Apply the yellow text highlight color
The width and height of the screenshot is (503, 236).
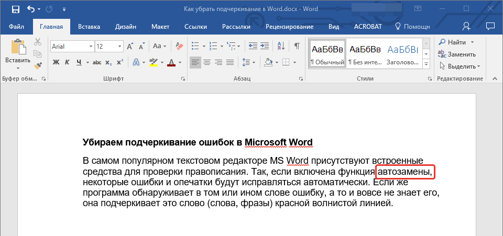tap(154, 62)
